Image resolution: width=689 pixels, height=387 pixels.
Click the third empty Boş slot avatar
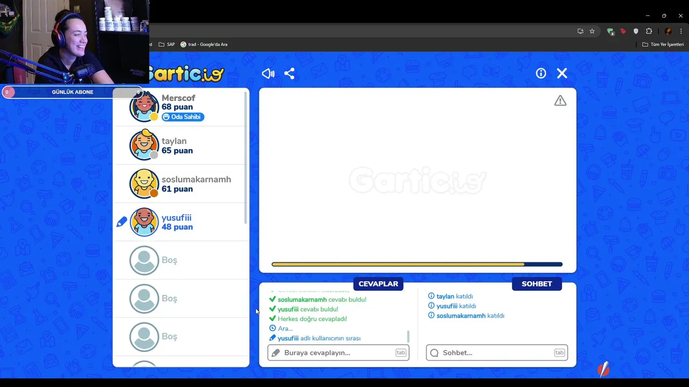click(144, 336)
